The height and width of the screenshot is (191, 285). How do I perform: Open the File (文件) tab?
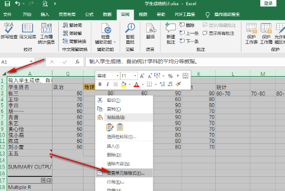[x=7, y=15]
